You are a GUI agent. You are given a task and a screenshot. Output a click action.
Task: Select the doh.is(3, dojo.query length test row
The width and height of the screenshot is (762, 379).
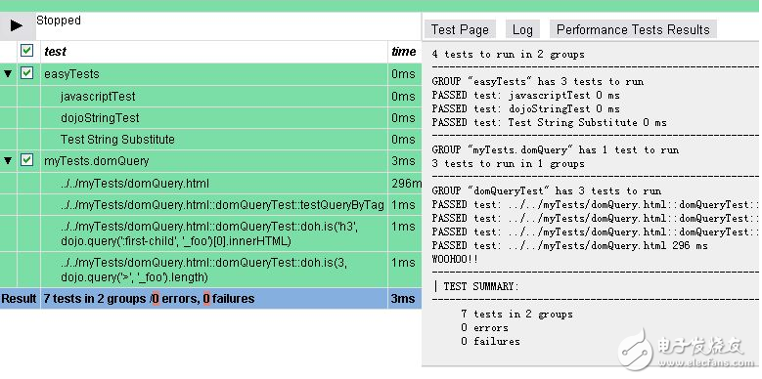click(x=210, y=270)
